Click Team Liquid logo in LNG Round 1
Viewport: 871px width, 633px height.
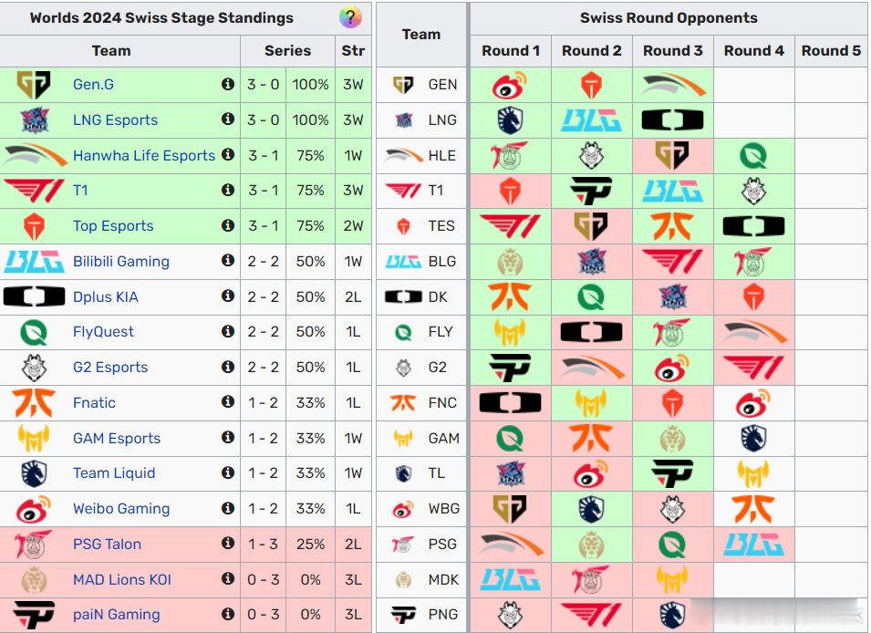click(x=510, y=120)
